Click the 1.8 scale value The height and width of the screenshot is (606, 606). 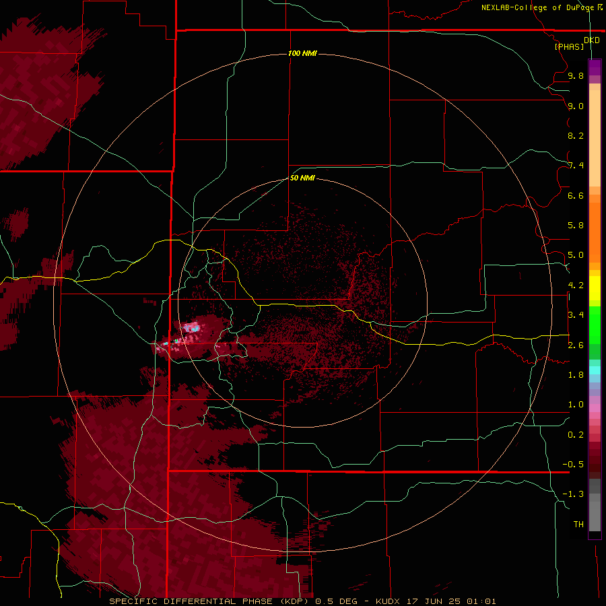(x=576, y=375)
